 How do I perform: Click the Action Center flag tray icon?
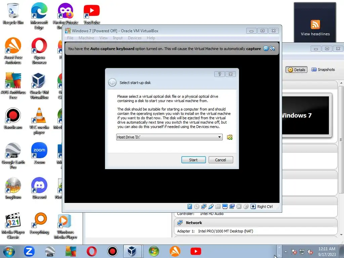[294, 252]
